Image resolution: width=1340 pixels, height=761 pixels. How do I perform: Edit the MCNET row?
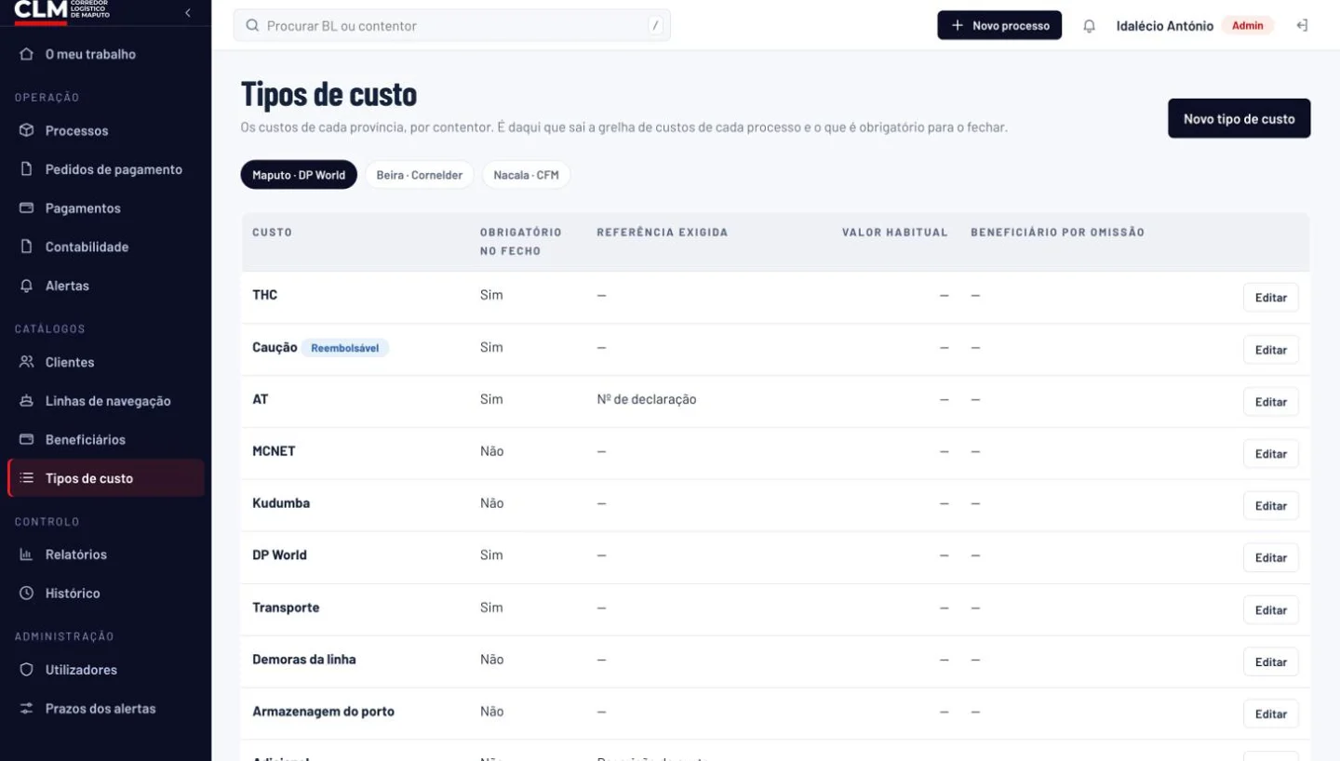pyautogui.click(x=1270, y=454)
